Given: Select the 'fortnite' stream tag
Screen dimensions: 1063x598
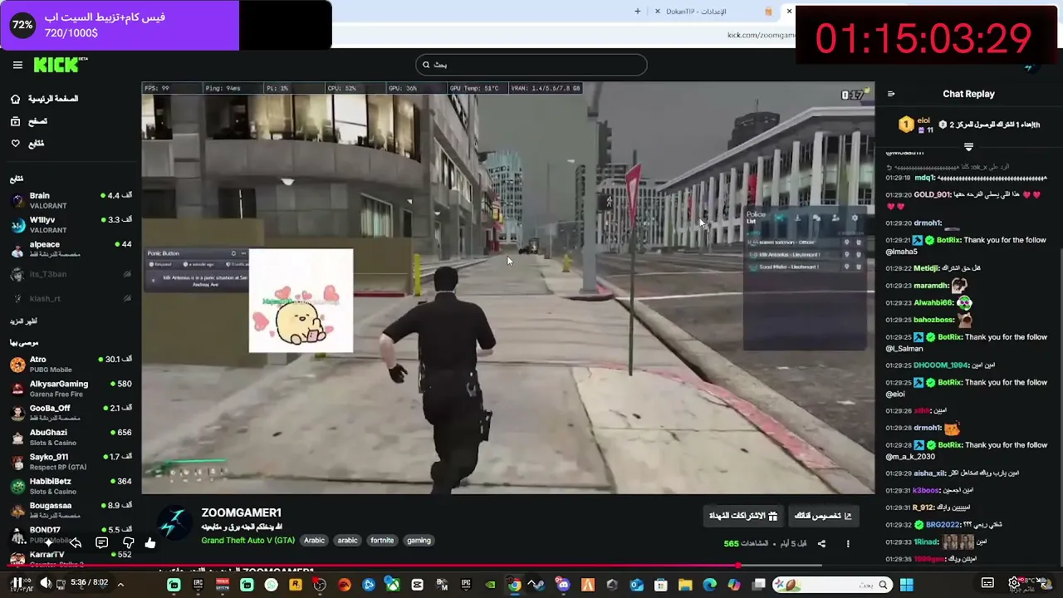Looking at the screenshot, I should click(x=382, y=541).
